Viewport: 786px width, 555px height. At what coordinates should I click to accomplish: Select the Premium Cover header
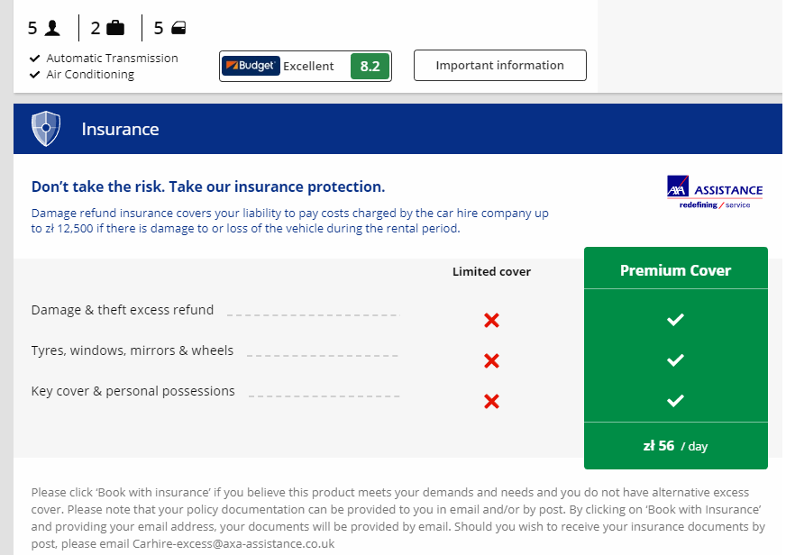[x=676, y=270]
